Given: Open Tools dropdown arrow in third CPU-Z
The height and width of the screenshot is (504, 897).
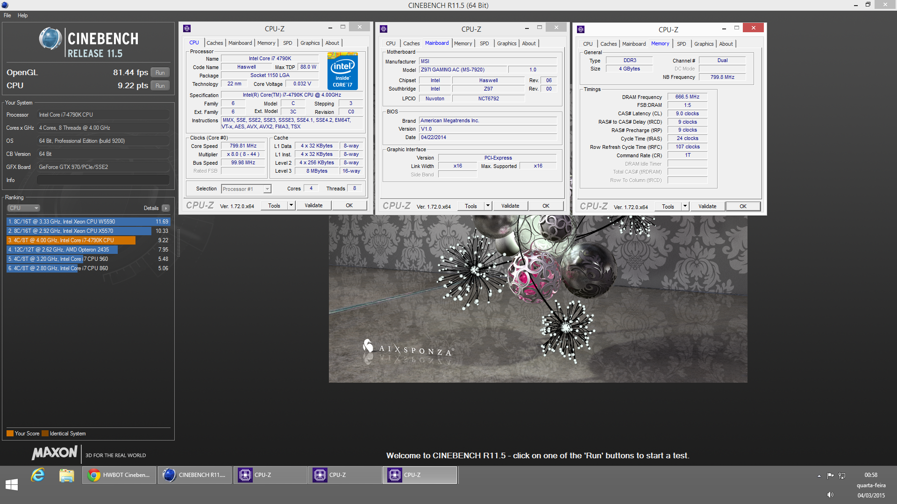Looking at the screenshot, I should click(x=685, y=206).
